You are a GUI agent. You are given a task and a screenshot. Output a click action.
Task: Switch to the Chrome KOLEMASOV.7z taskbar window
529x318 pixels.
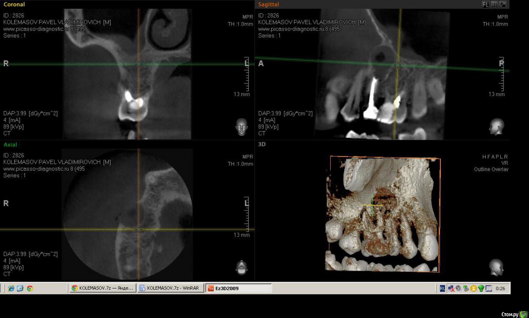(x=103, y=288)
